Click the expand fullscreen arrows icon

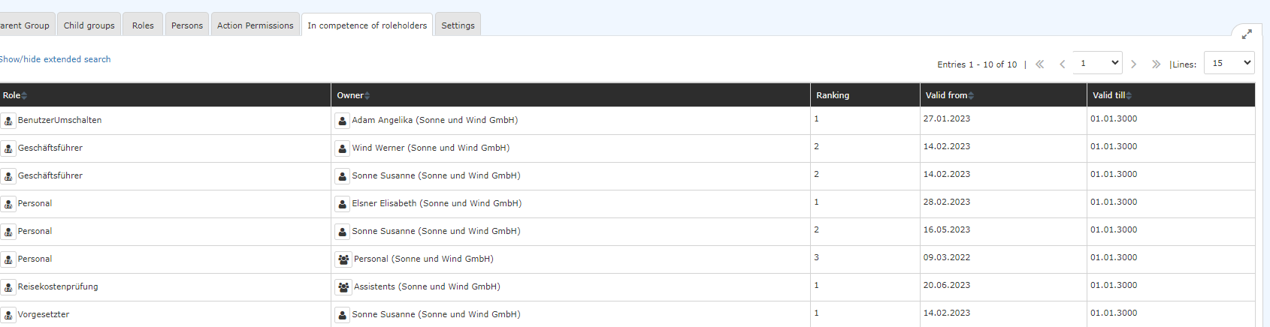1247,34
